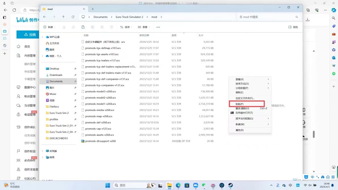The height and width of the screenshot is (190, 338).
Task: Open the sort dropdown in toolbar
Action: (x=126, y=27)
